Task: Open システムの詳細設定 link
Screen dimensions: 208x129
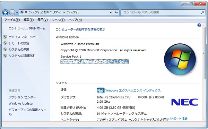Action: (x=22, y=56)
